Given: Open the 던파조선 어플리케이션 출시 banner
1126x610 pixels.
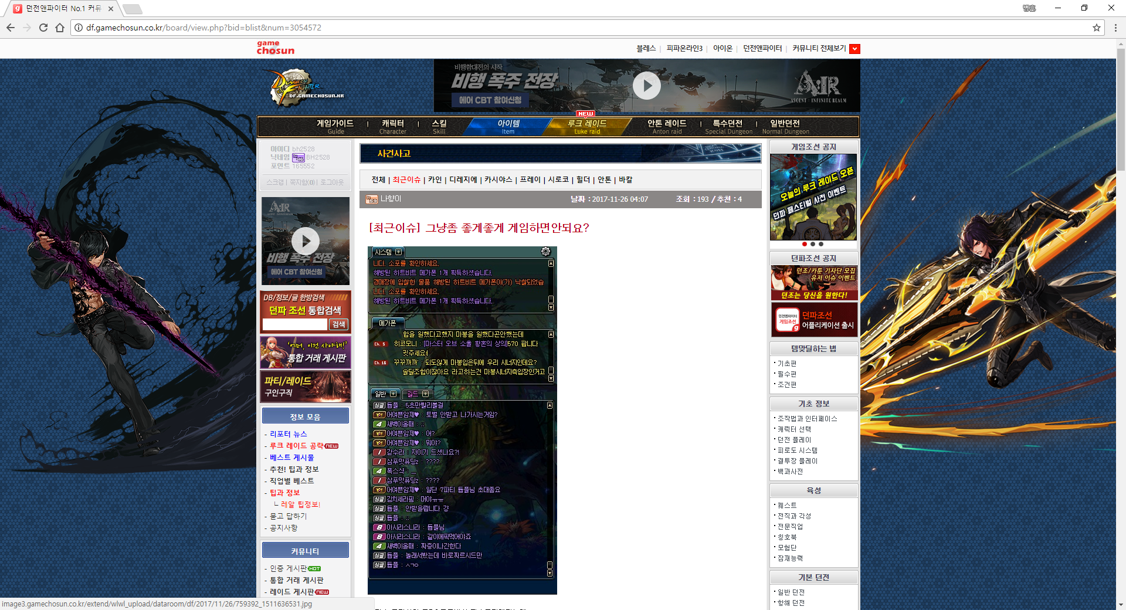Looking at the screenshot, I should [x=814, y=320].
